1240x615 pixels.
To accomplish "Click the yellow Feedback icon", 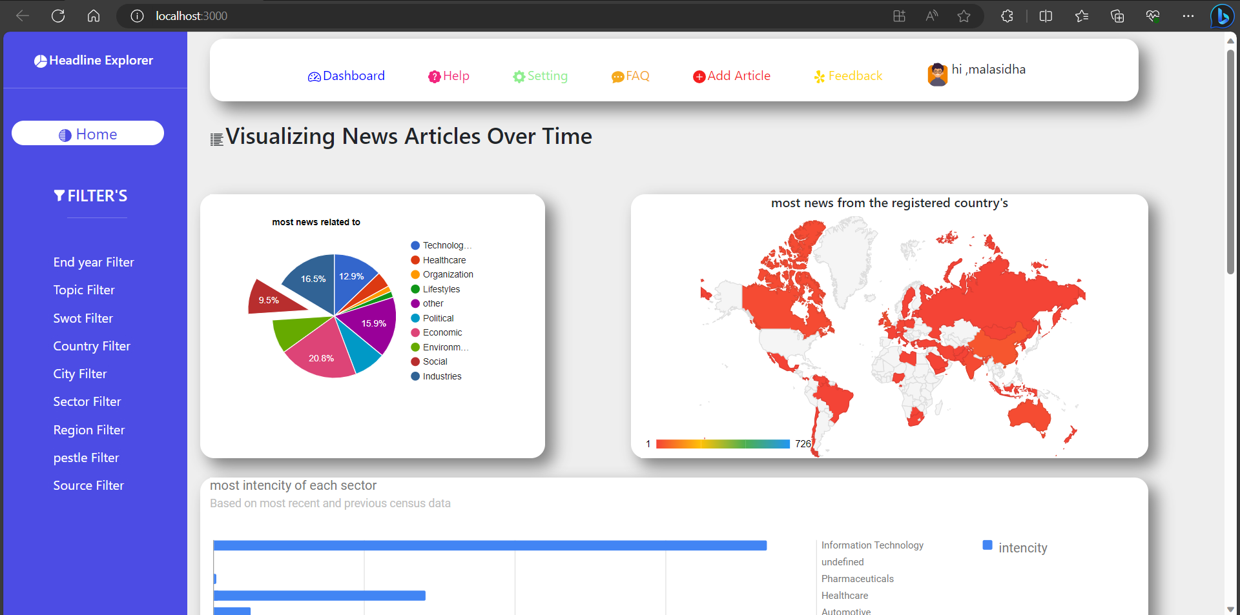I will click(x=820, y=77).
